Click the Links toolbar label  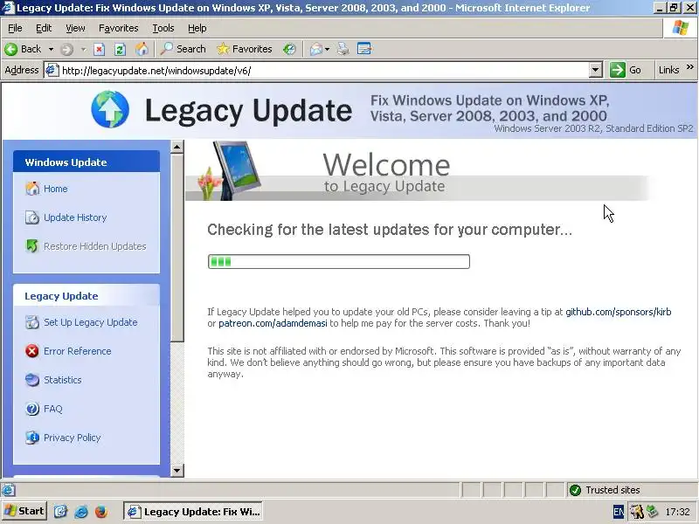click(668, 70)
